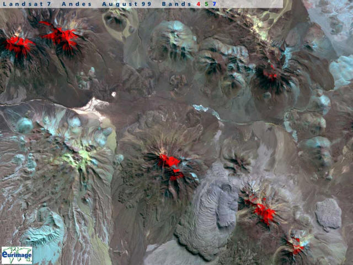
Task: Click the "Andes" caption text
Action: (77, 4)
